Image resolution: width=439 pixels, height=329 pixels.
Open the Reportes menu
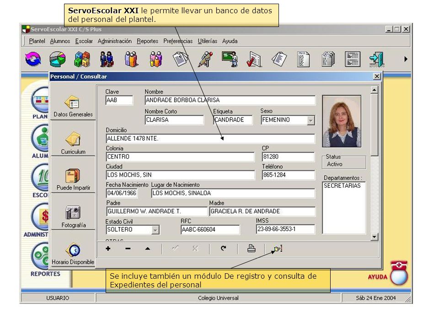coord(147,41)
